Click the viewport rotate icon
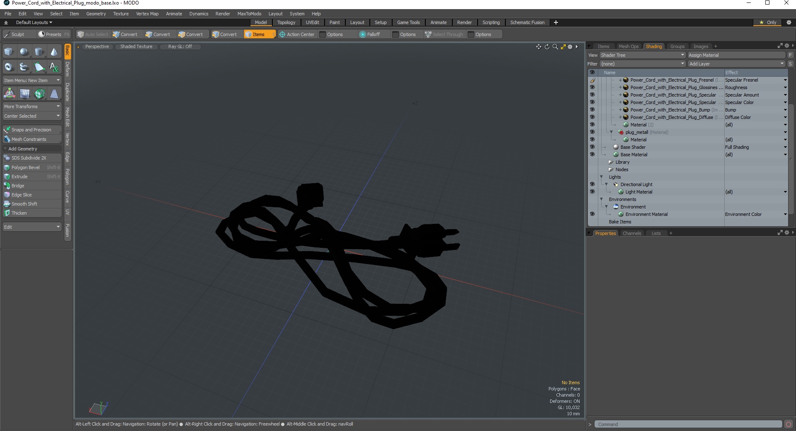 [x=547, y=47]
